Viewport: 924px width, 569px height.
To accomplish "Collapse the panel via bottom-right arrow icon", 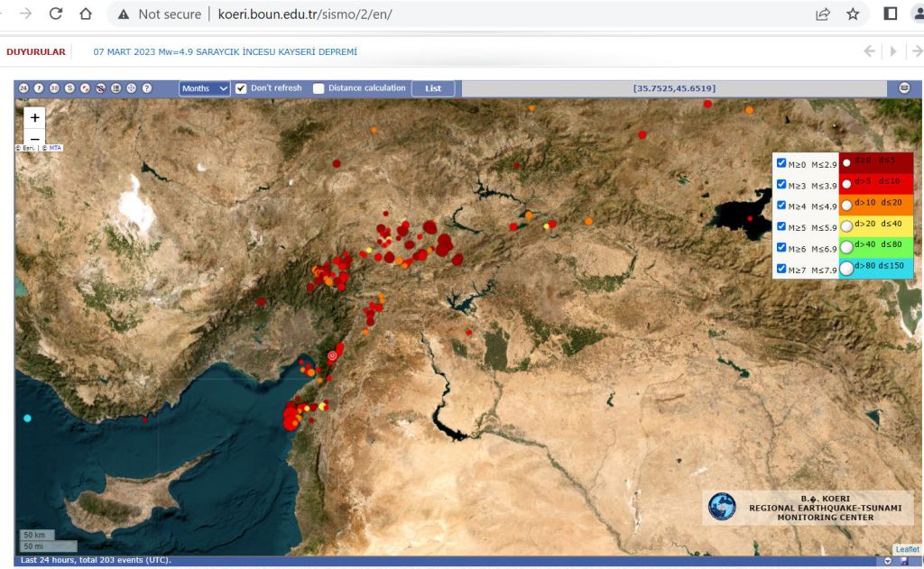I will (887, 561).
